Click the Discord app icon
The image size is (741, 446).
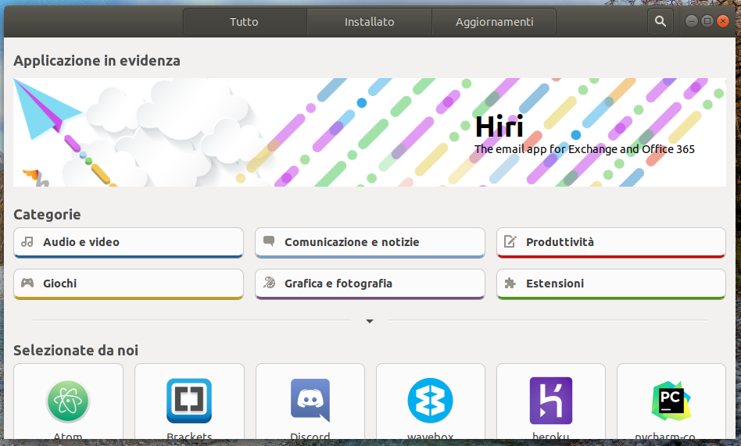[310, 400]
